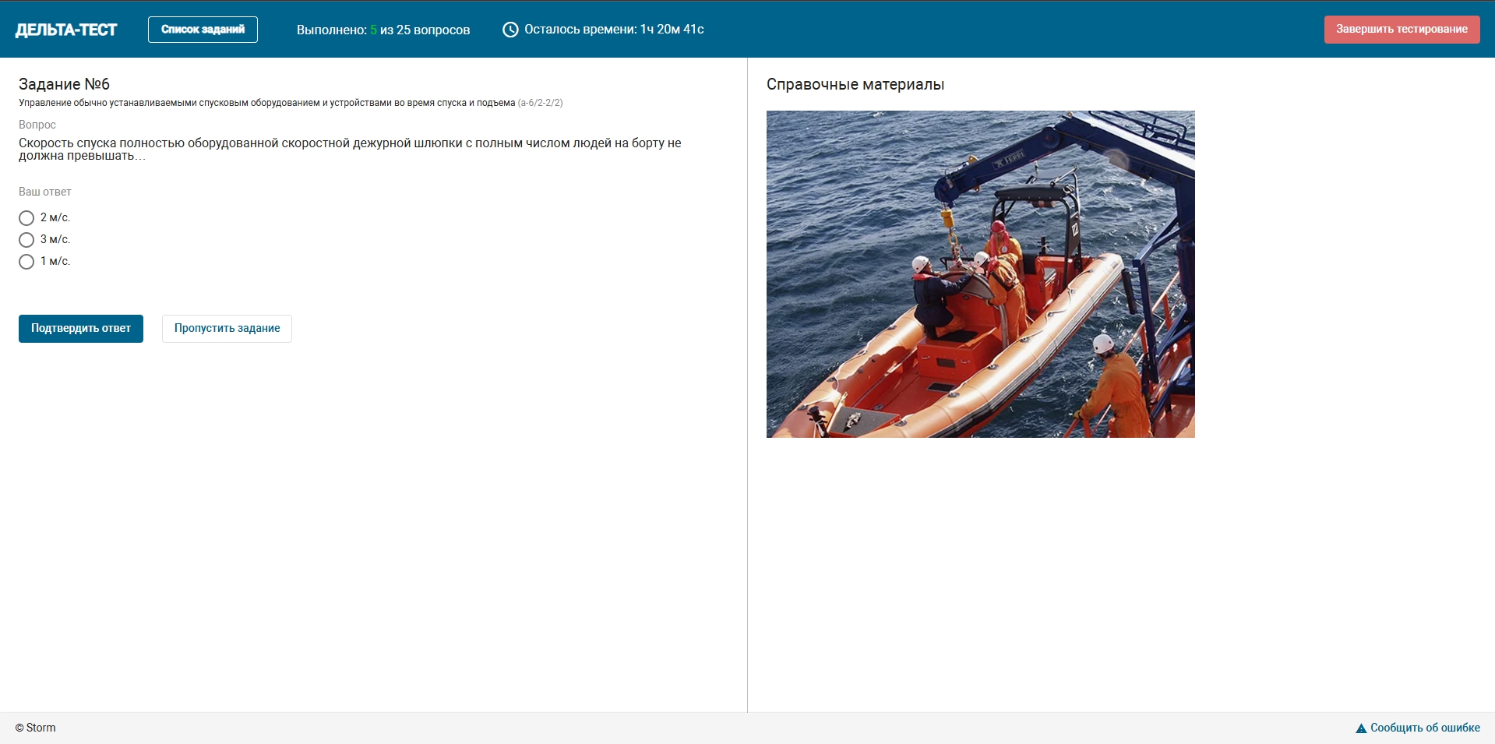Click the ДЕЛЬТА-ТЕСТ logo

click(66, 30)
